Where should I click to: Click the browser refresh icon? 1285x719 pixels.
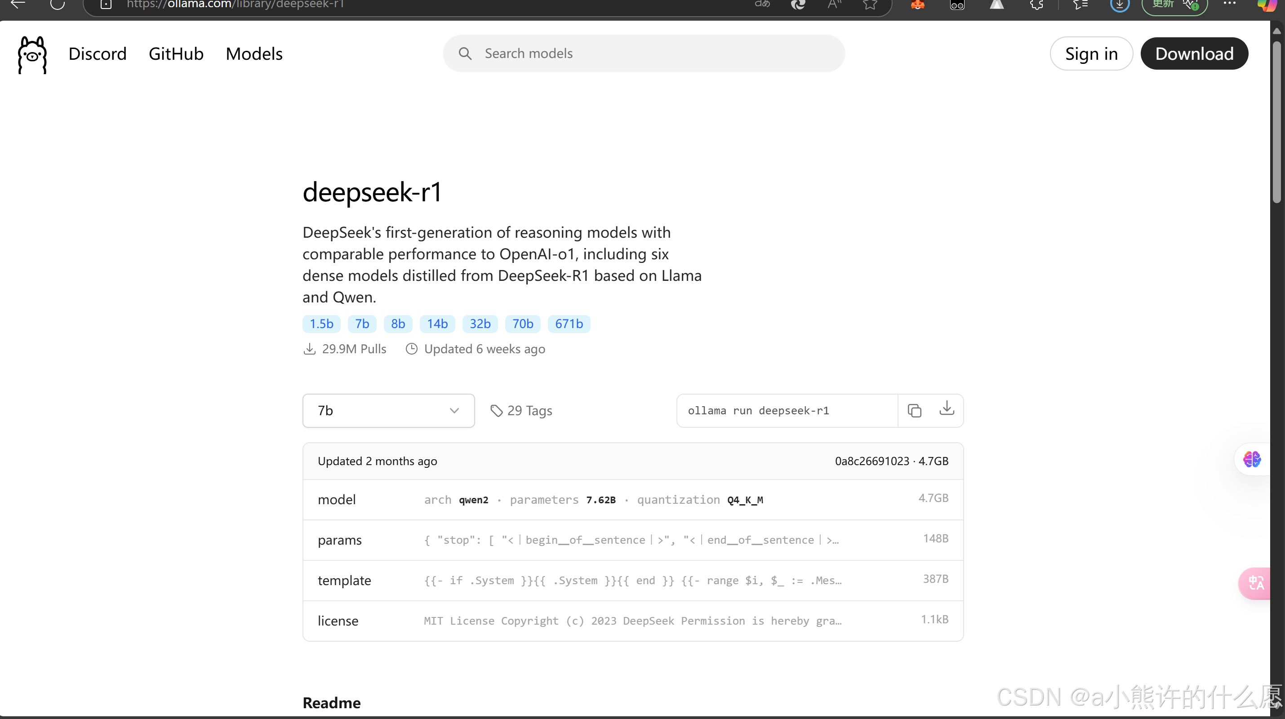coord(58,4)
